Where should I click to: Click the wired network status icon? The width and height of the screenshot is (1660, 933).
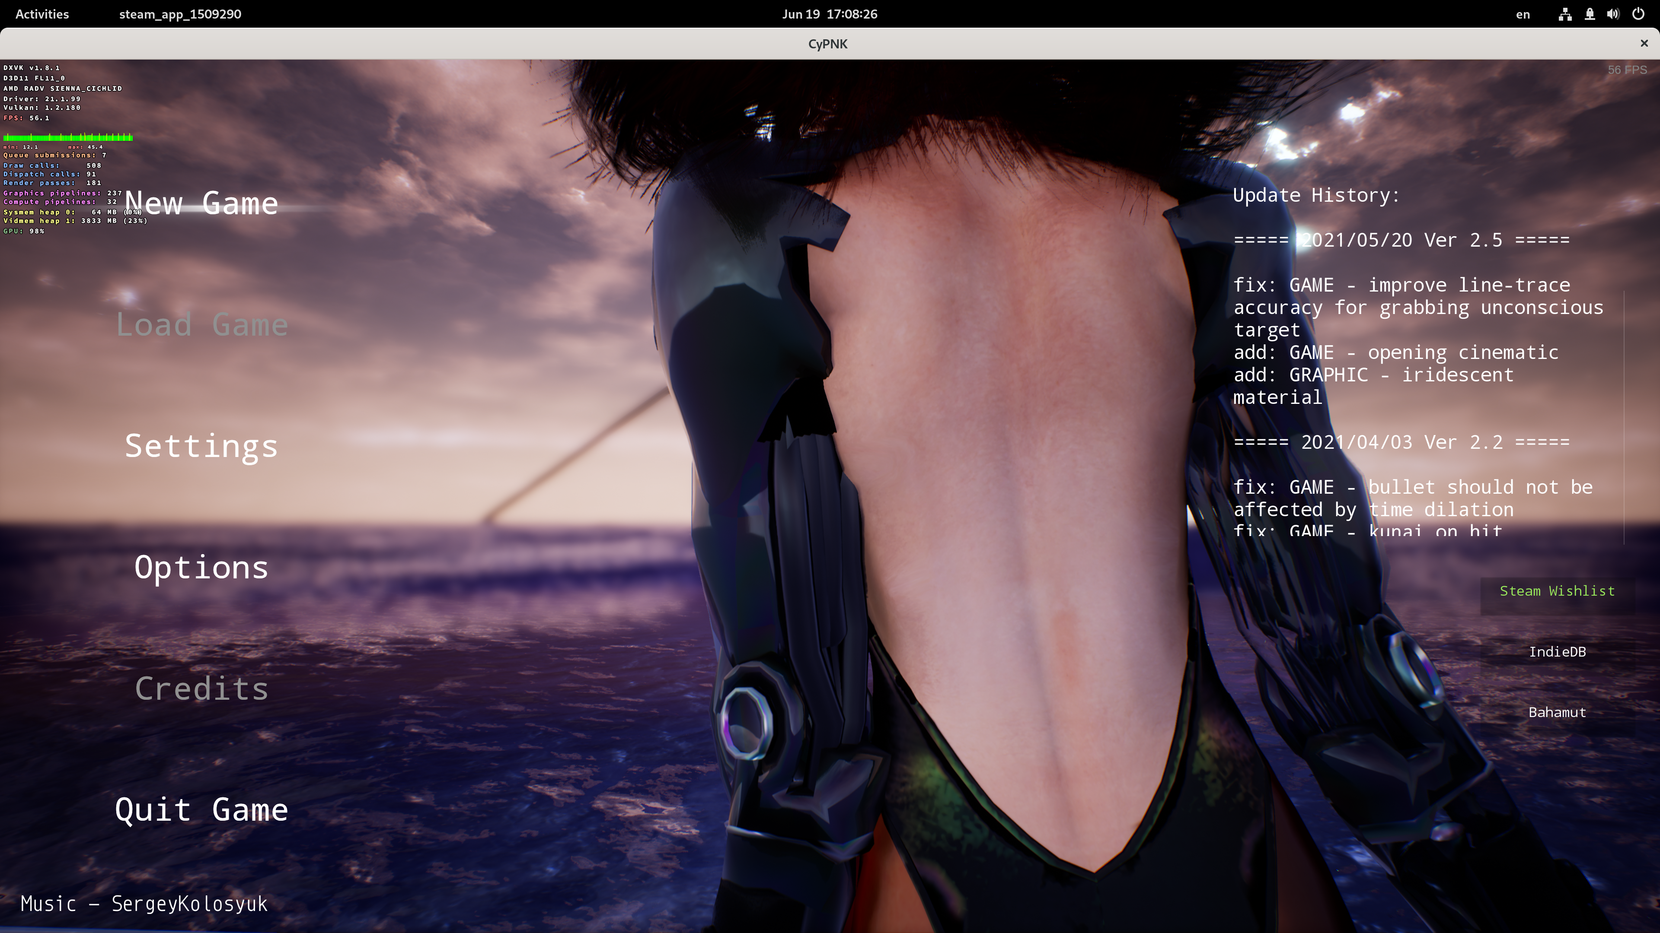1564,14
